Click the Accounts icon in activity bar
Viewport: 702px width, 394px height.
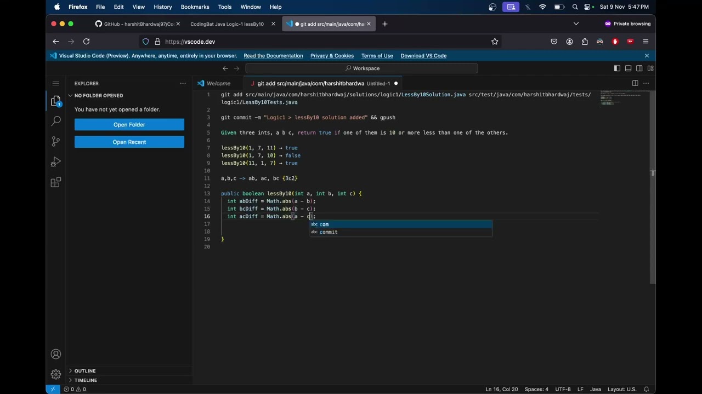[55, 354]
